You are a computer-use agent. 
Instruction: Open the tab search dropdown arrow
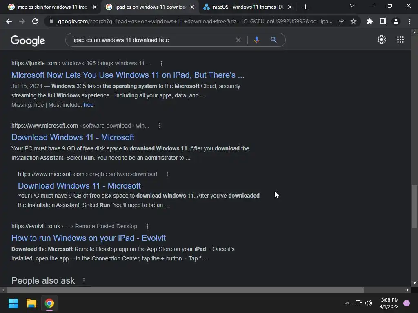pos(352,6)
